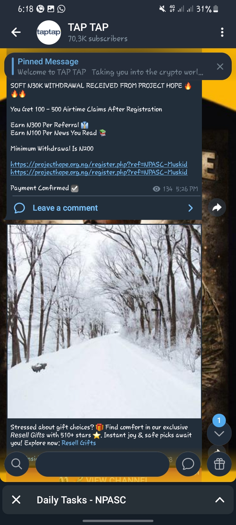
Task: Share the post using forward arrow
Action: [x=217, y=207]
